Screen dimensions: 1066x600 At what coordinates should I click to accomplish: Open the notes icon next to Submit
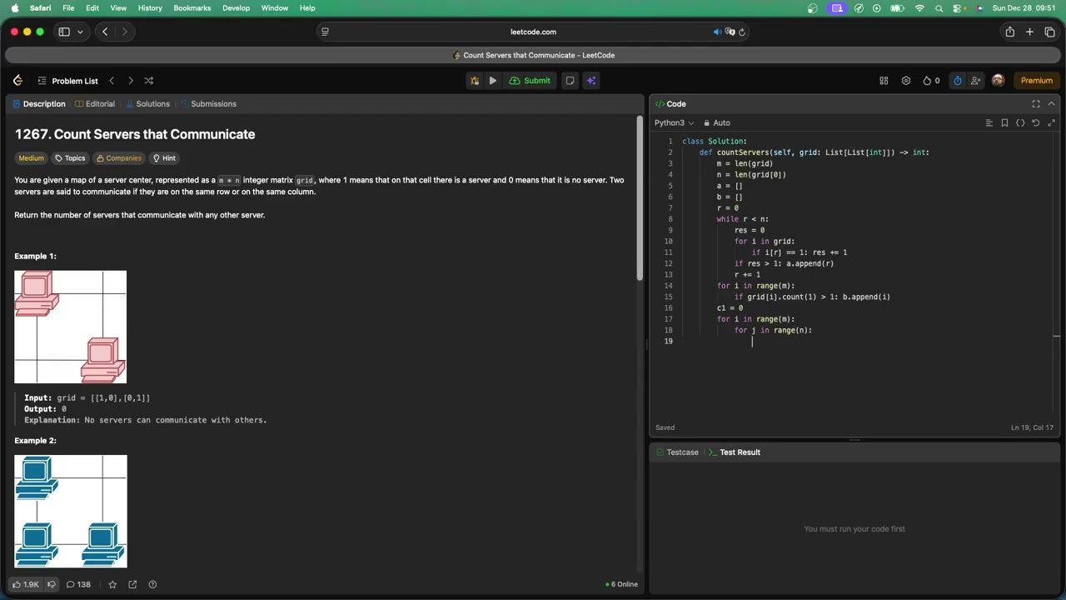click(x=570, y=81)
